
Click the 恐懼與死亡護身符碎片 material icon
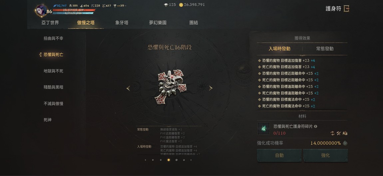tap(263, 129)
